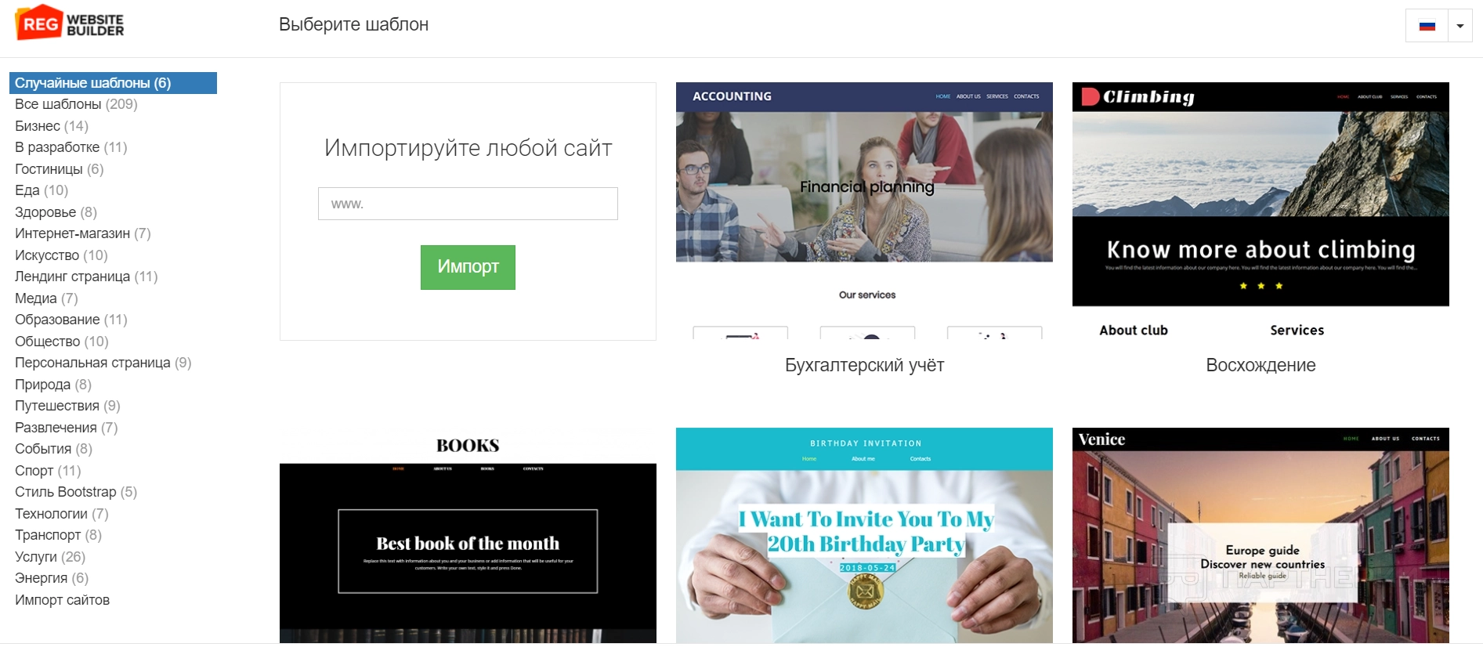1483x658 pixels.
Task: Open the Услуги category list
Action: pos(50,557)
